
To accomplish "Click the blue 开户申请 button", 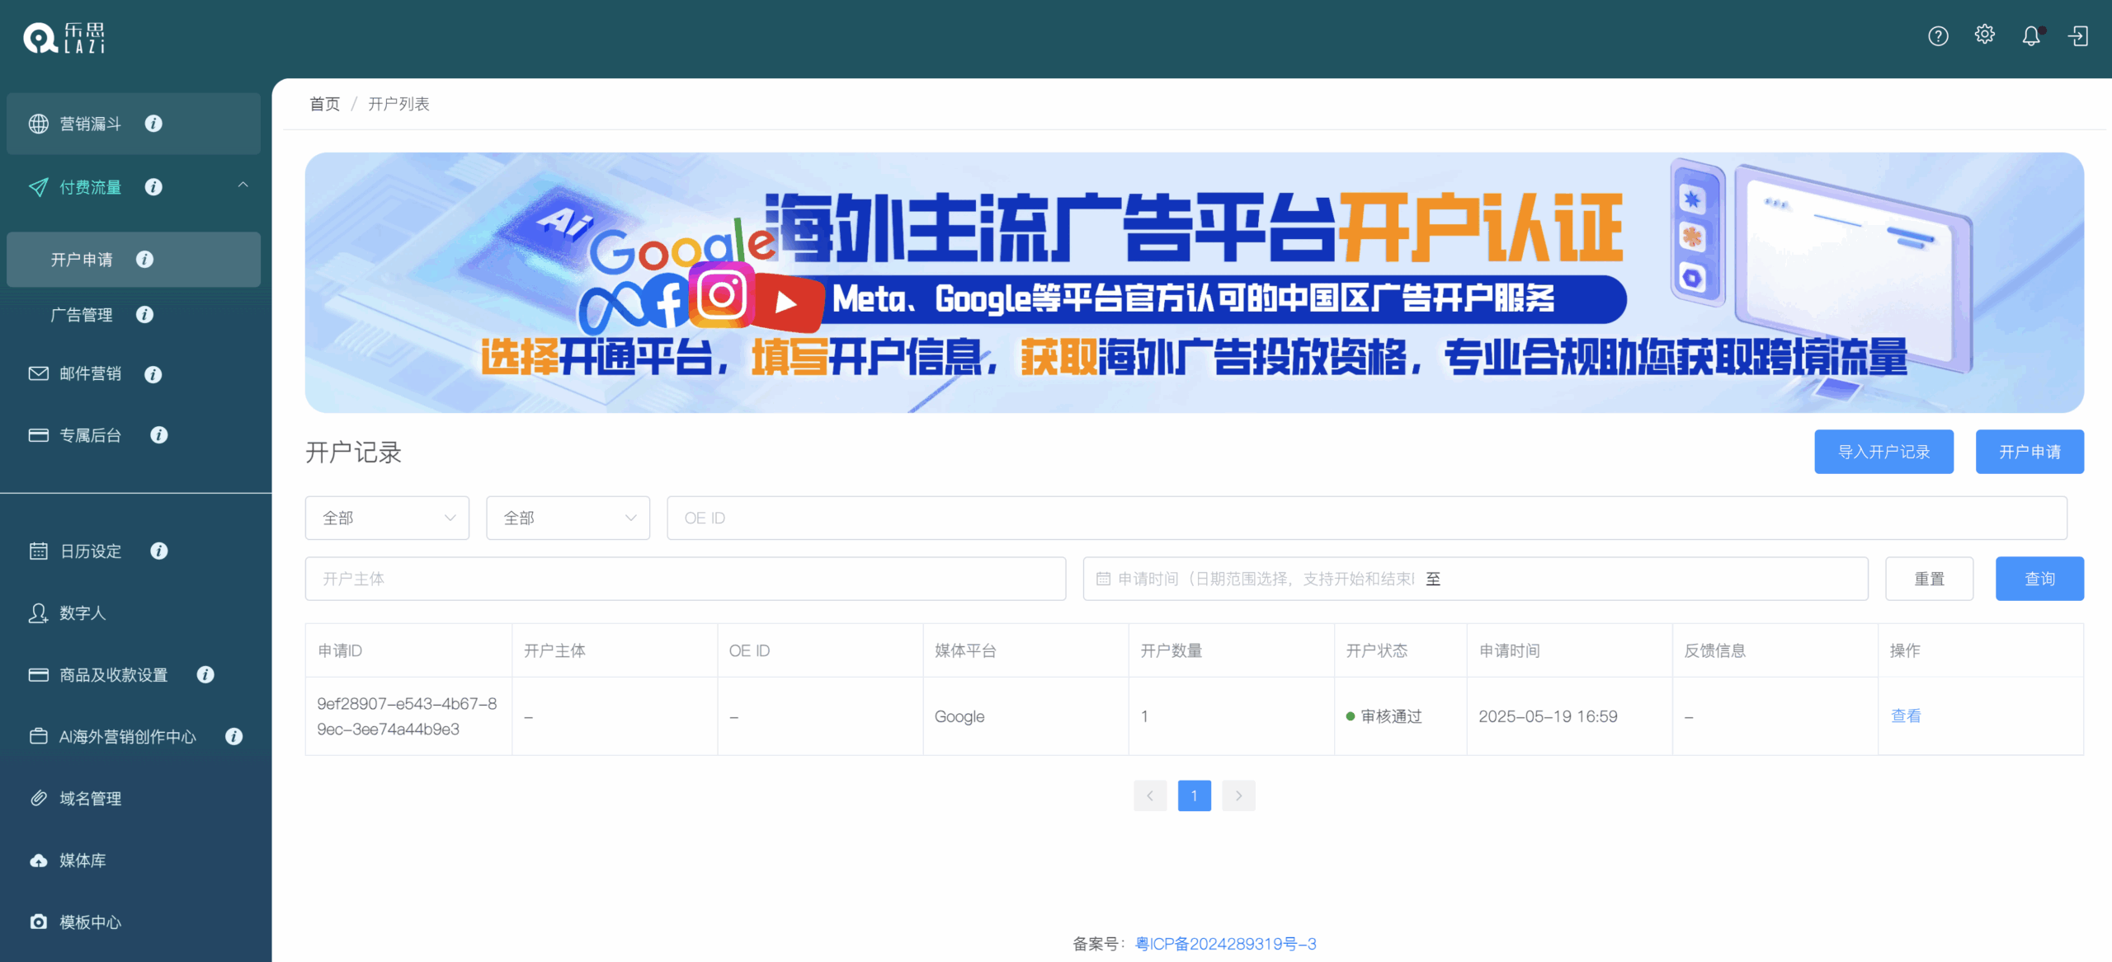I will point(2029,452).
